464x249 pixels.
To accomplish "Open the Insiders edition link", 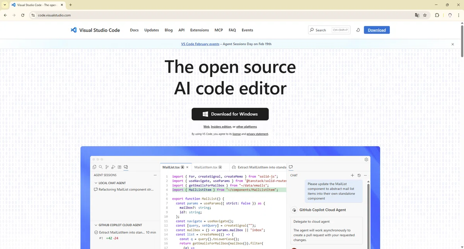I will pyautogui.click(x=221, y=127).
